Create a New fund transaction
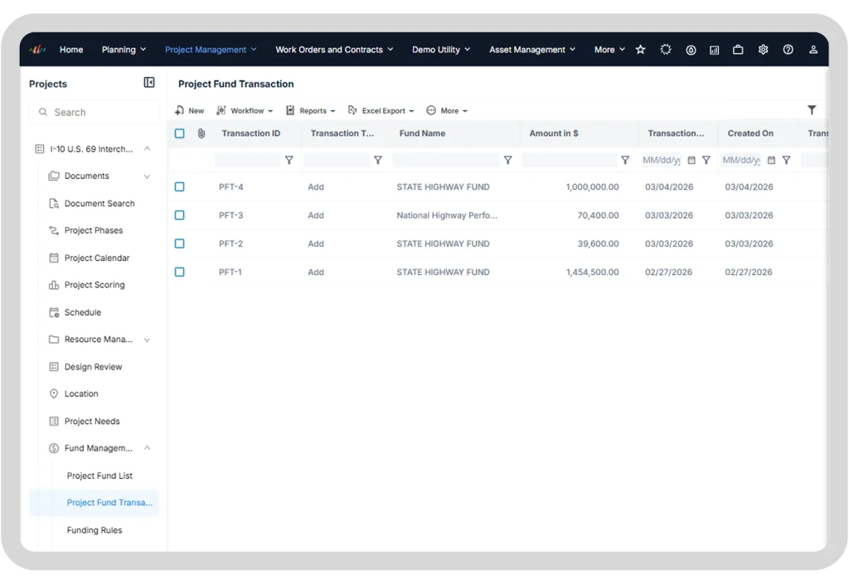 (x=190, y=111)
